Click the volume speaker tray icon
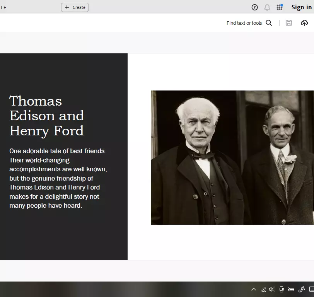Screen dimensions: 314x297 click(x=271, y=289)
